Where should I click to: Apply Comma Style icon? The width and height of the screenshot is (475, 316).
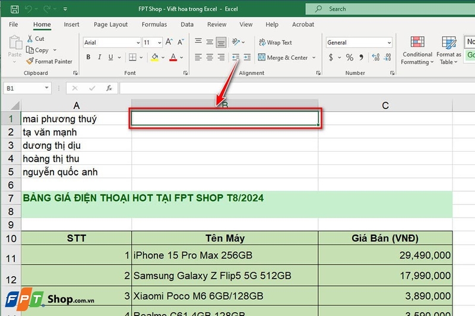[361, 57]
